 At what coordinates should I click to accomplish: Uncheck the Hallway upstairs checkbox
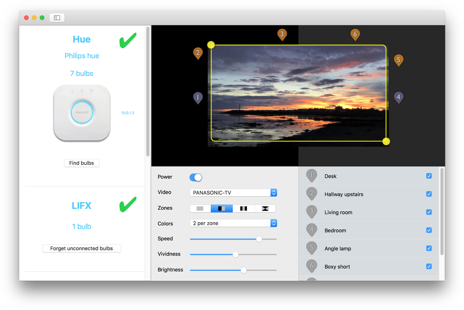(429, 194)
